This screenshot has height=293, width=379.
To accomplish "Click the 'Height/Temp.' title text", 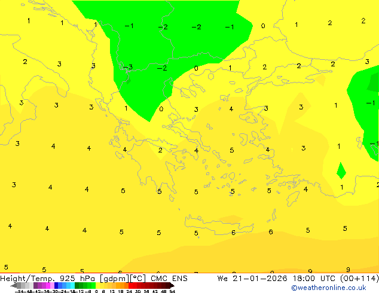I will point(26,279).
